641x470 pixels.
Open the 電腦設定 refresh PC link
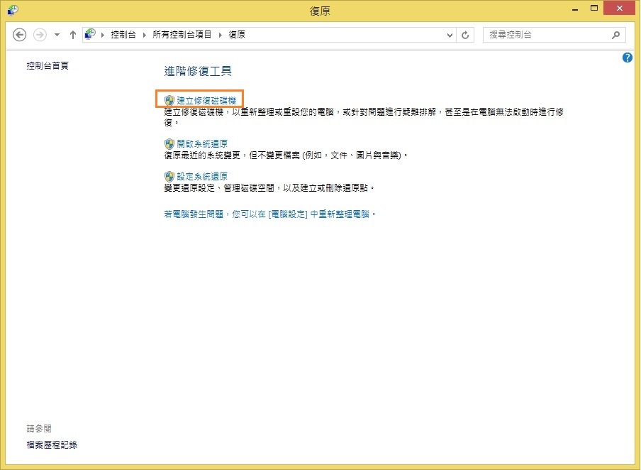click(x=270, y=214)
